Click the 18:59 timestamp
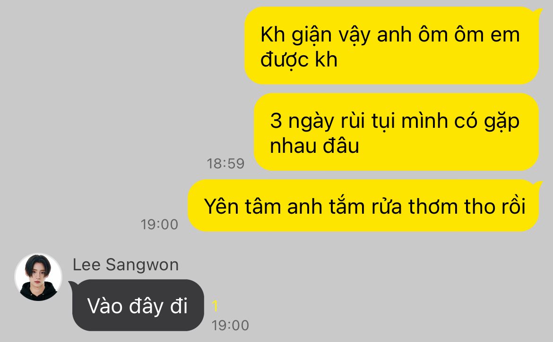 click(225, 164)
